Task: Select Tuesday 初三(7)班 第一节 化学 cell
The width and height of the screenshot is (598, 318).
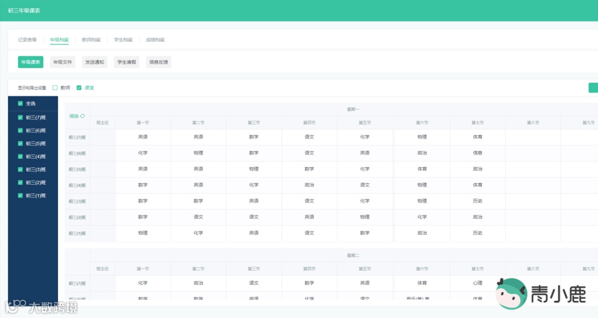Action: (143, 283)
